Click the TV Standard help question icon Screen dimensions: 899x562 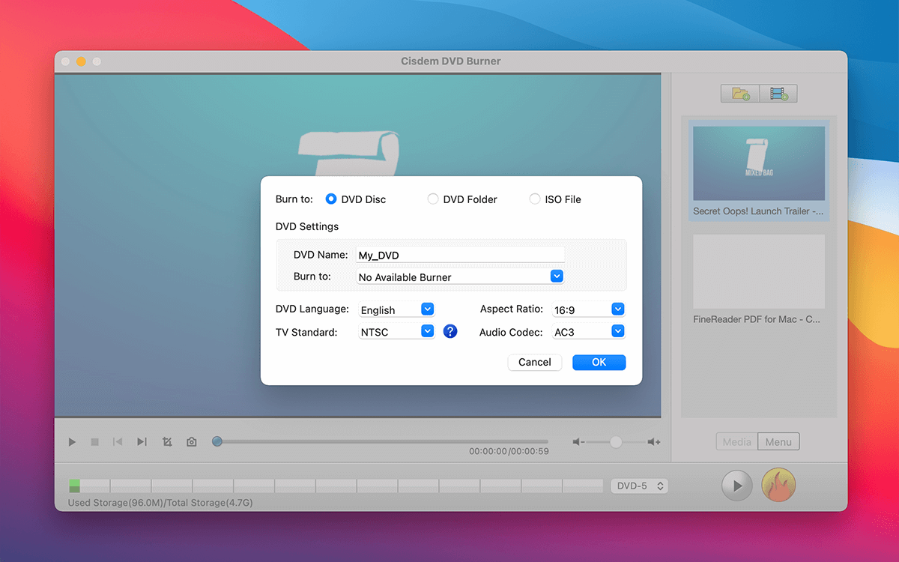450,331
